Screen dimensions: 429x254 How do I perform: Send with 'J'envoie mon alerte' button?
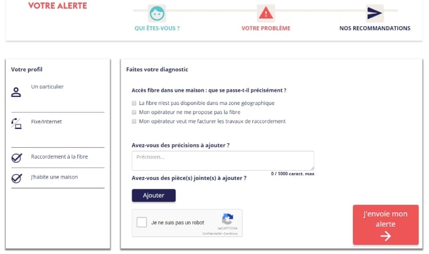(386, 225)
